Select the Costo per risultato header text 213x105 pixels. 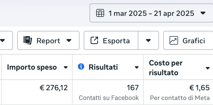tap(166, 68)
